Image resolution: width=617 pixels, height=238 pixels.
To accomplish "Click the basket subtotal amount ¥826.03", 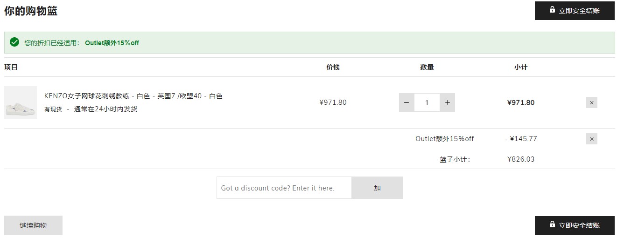I will [x=521, y=159].
